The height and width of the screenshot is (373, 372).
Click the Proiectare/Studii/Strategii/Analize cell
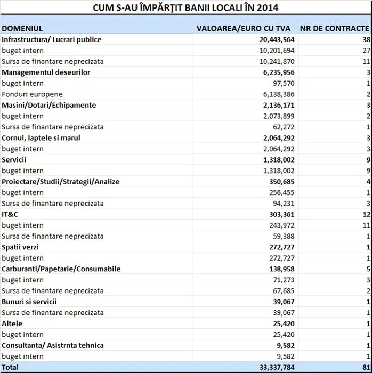[x=61, y=182]
